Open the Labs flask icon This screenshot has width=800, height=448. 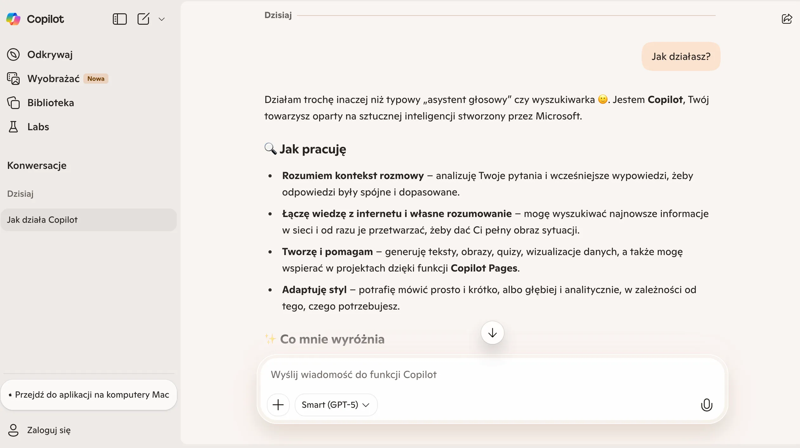tap(13, 127)
